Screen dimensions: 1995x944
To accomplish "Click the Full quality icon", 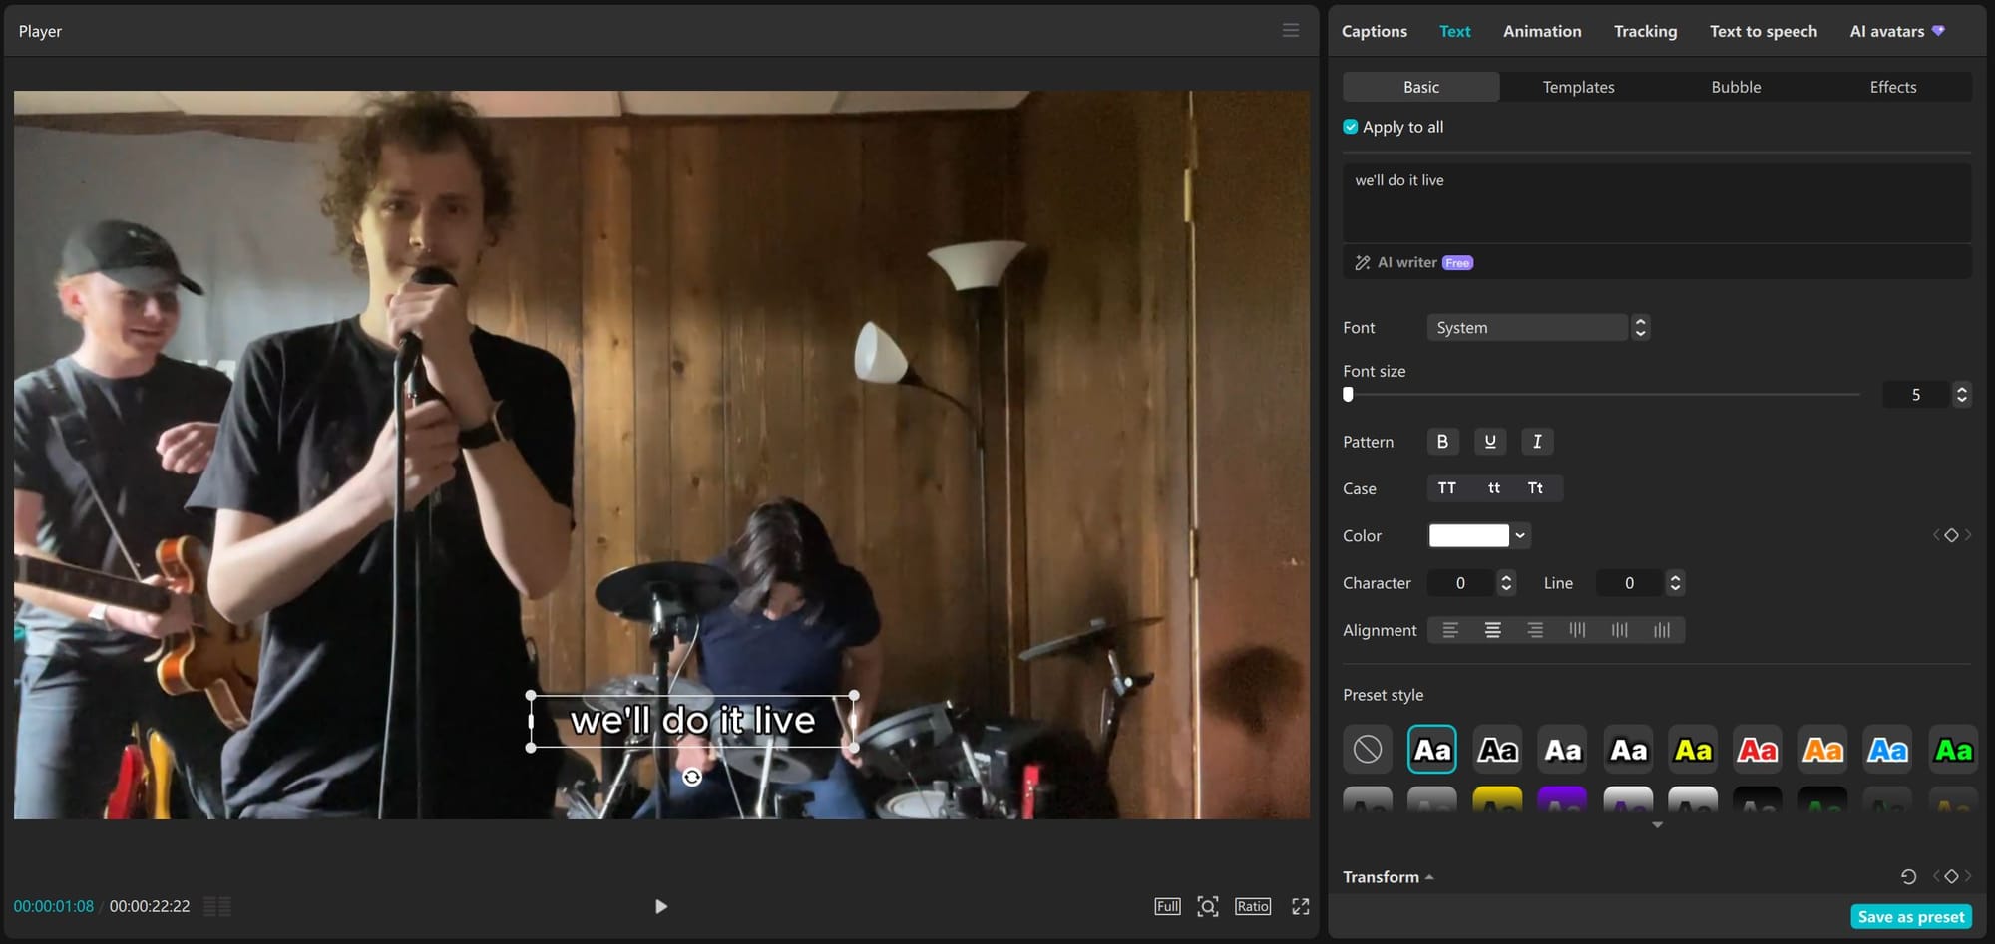I will (1167, 906).
